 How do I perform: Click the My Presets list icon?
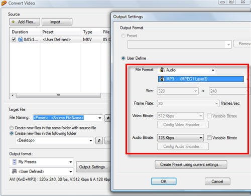click(15, 162)
